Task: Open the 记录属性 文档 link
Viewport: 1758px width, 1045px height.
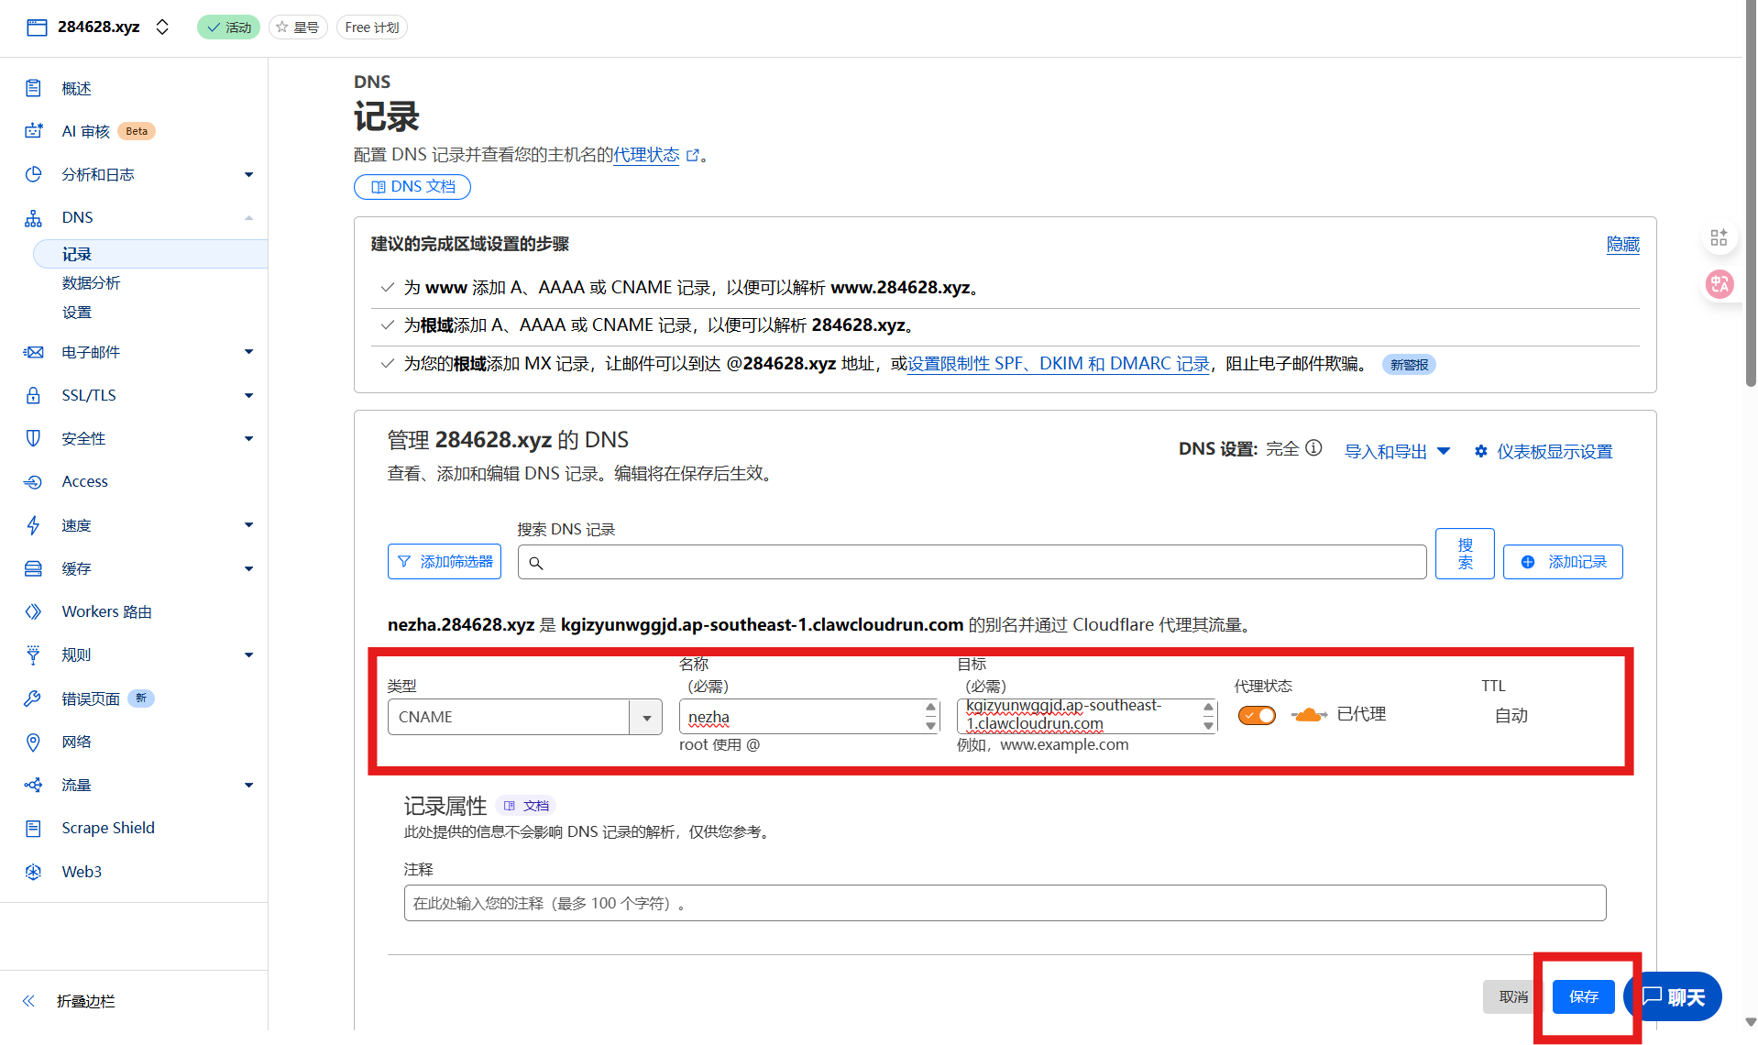Action: pos(526,805)
